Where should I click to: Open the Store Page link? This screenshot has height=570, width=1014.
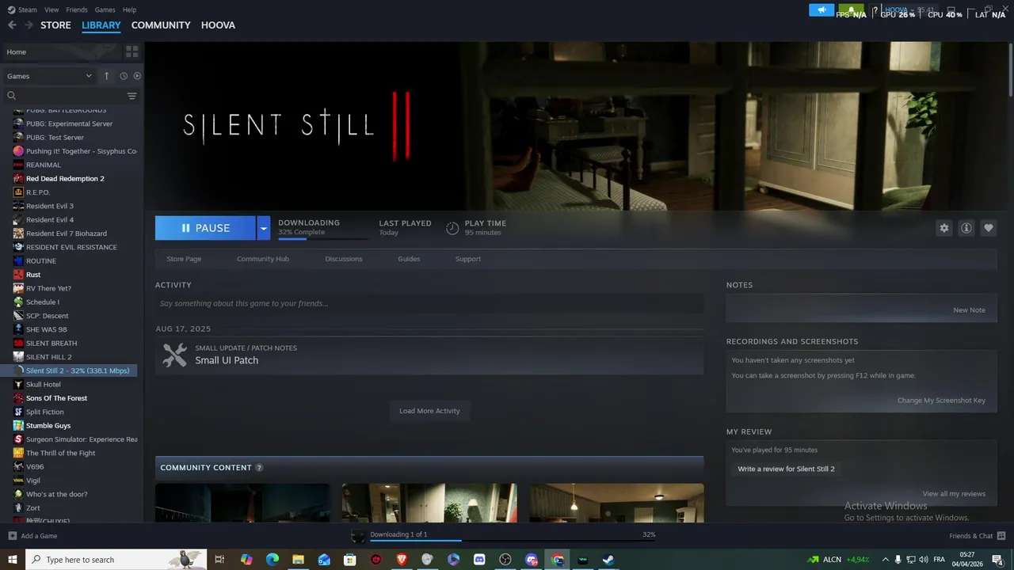184,259
